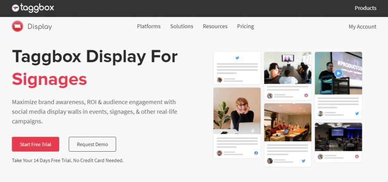Expand the Solutions navigation menu
The image size is (388, 182).
(x=182, y=26)
